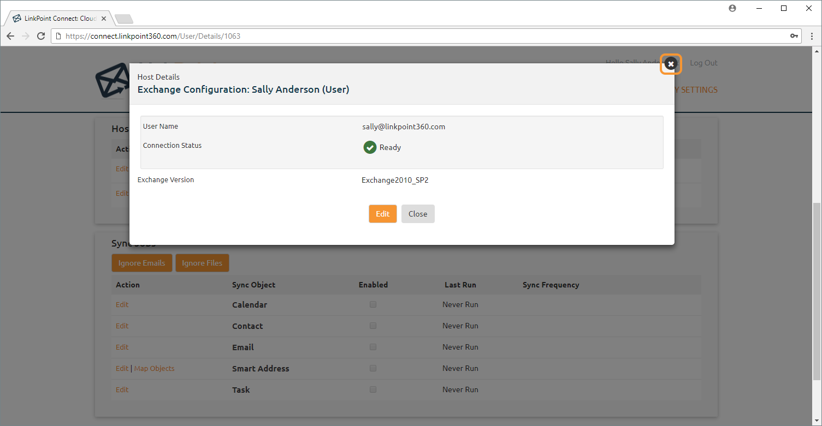
Task: Click Edit for the Task sync job
Action: 122,389
